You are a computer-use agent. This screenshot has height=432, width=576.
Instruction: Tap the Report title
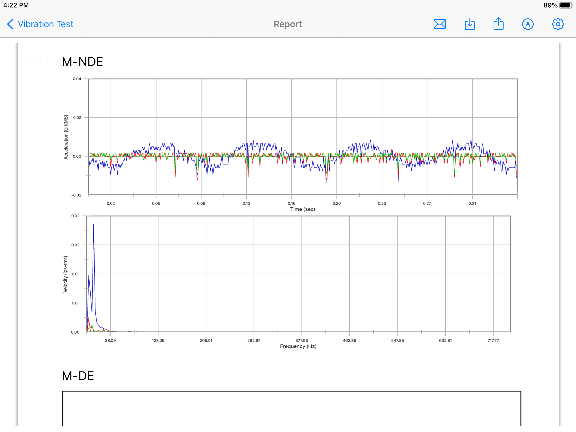click(x=288, y=24)
